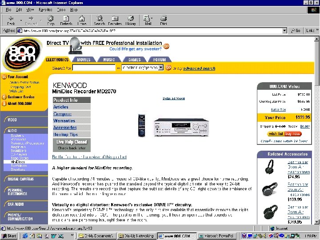Open the Compare product link
Screen dimensions: 320x240
pos(62,114)
